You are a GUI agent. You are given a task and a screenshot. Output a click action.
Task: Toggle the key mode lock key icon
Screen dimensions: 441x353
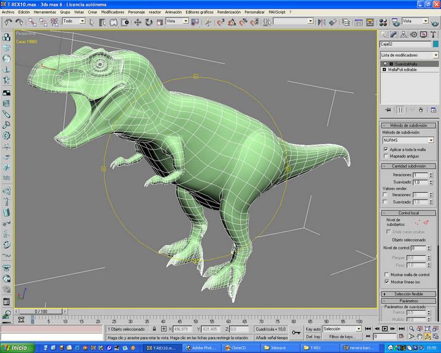[296, 332]
